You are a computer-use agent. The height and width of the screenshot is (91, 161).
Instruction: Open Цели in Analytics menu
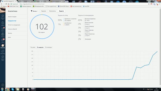[9, 37]
